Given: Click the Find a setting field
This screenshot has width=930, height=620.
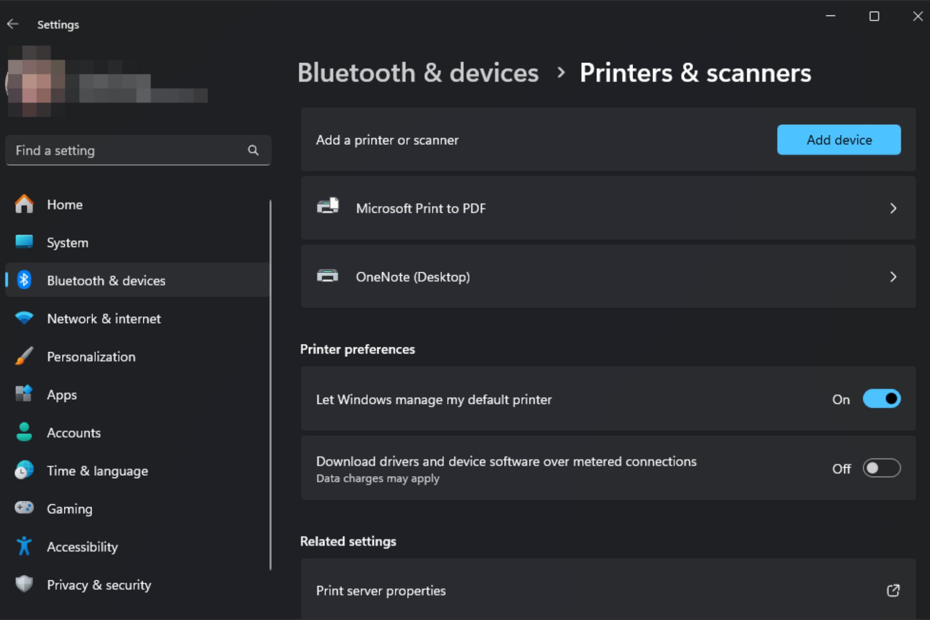Looking at the screenshot, I should tap(138, 150).
